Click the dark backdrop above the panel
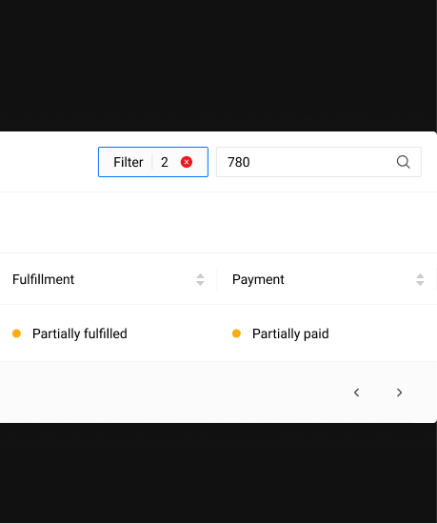This screenshot has width=437, height=524. point(218,65)
